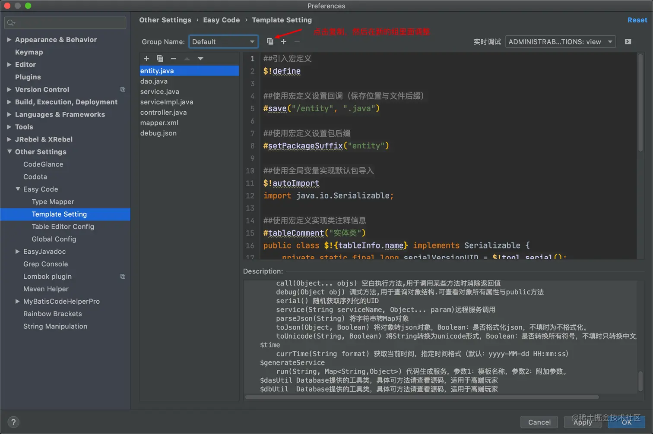
Task: Open the Group Name dropdown
Action: [223, 41]
